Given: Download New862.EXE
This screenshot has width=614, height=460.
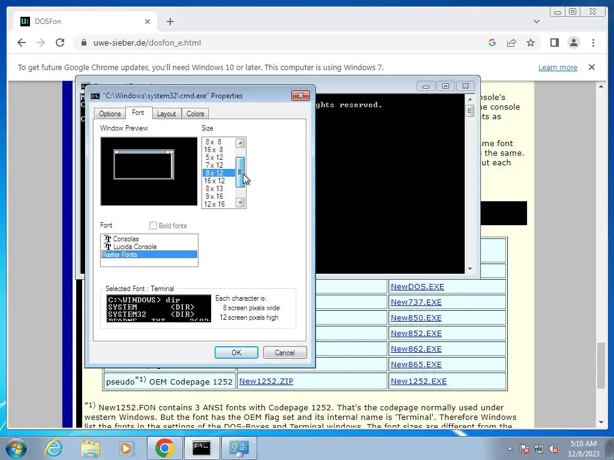Looking at the screenshot, I should pos(416,349).
